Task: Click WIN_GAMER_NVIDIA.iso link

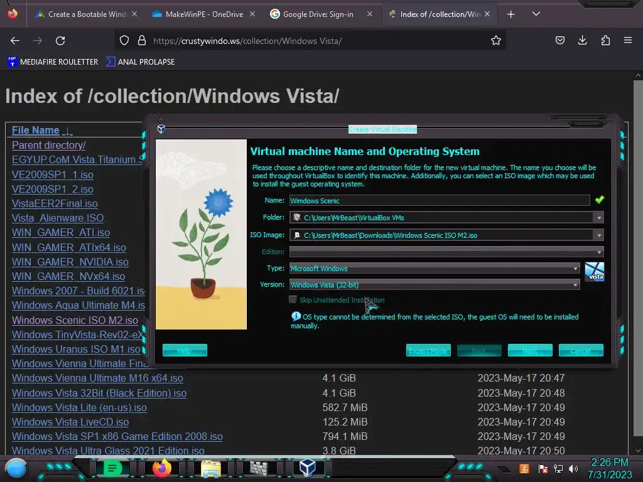Action: pos(70,262)
